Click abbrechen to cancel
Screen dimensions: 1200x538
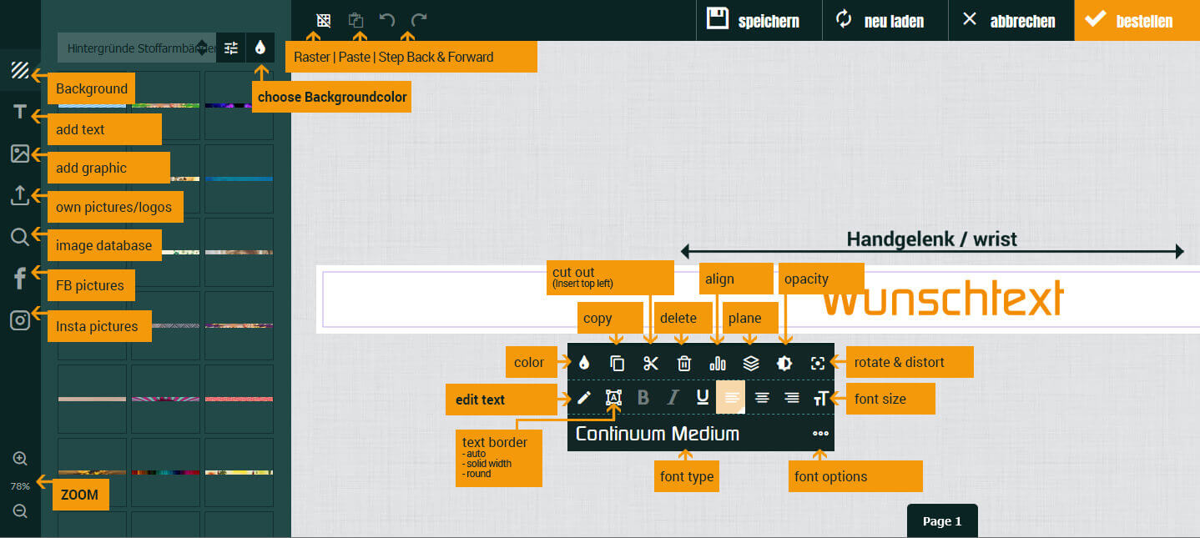1011,20
